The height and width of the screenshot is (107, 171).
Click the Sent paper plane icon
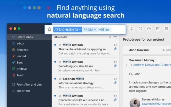13,62
